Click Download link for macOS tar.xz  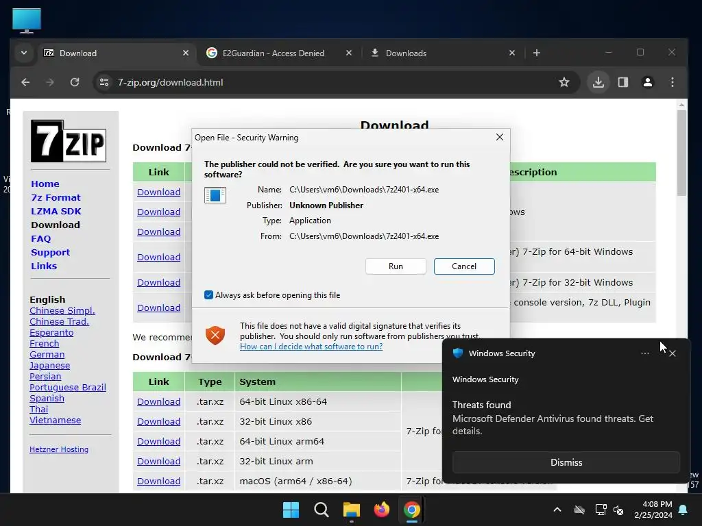158,481
